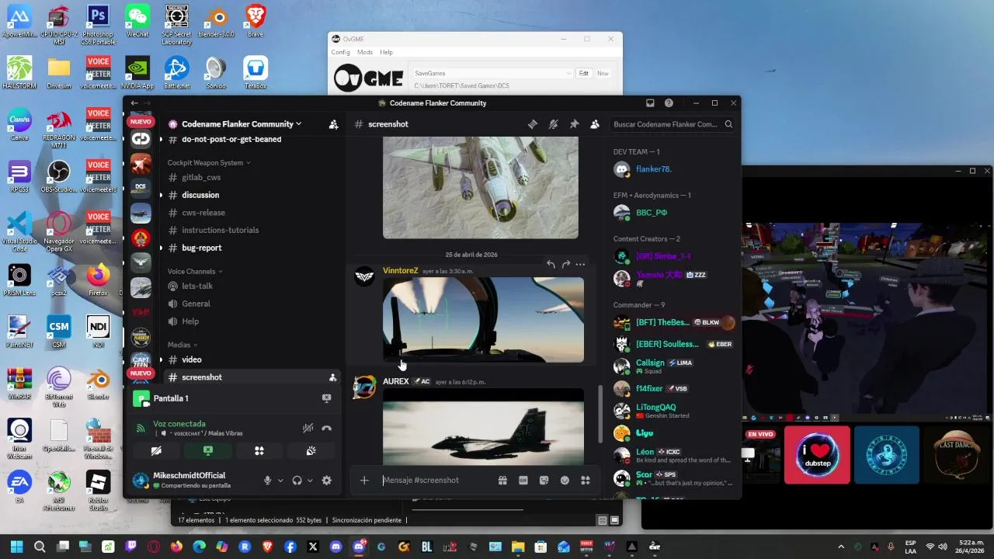Open Config menu in OvGME window
The image size is (994, 559).
[341, 53]
